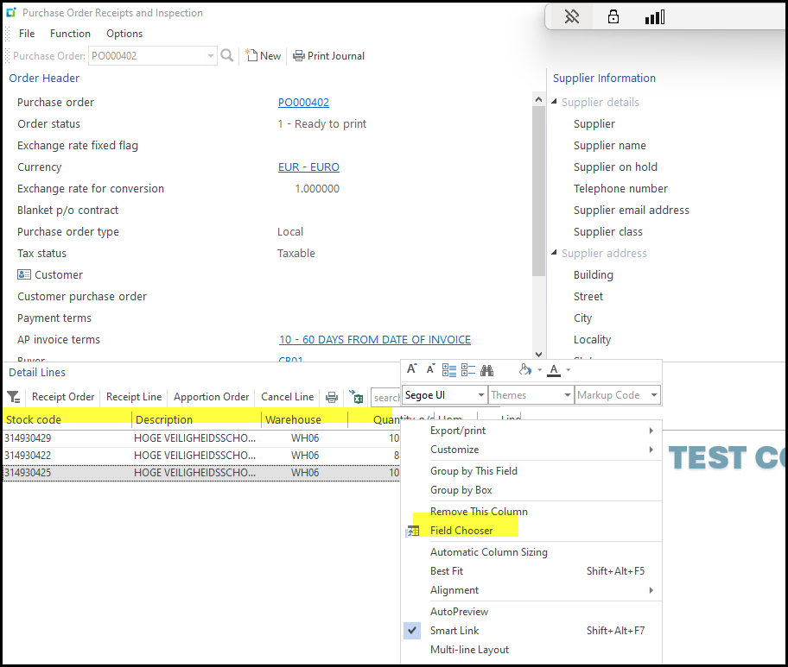Click the Receipt Order button

[x=63, y=397]
